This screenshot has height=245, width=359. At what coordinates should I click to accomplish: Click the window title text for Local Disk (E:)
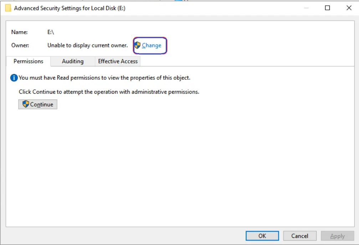[70, 8]
